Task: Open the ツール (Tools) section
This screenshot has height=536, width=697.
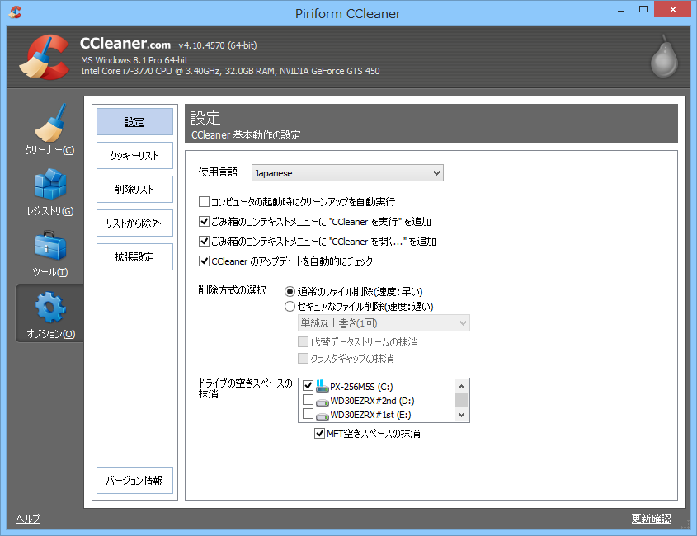Action: point(49,253)
